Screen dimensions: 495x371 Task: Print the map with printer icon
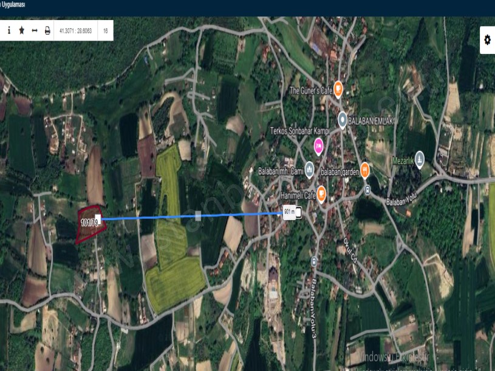(47, 30)
